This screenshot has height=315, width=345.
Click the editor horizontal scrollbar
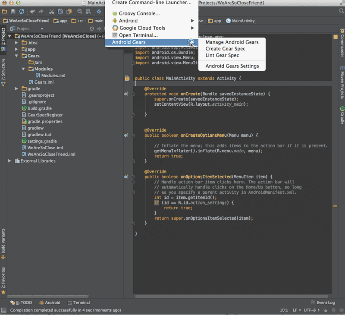pyautogui.click(x=232, y=296)
